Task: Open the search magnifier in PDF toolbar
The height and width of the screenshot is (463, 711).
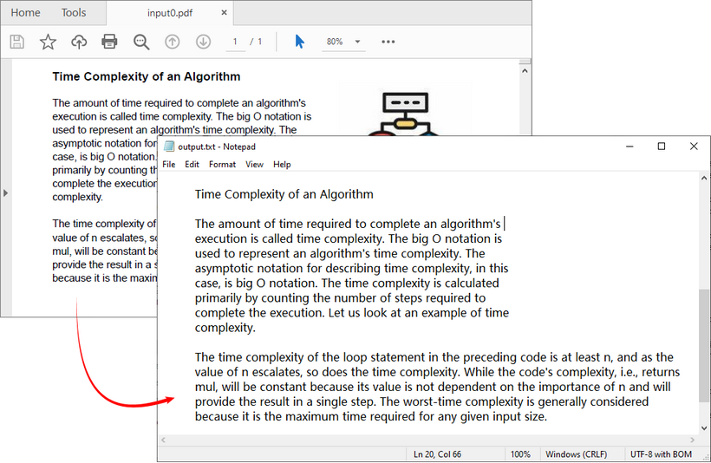Action: coord(141,42)
